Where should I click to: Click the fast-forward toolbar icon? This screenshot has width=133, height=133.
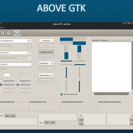pyautogui.click(x=9, y=33)
